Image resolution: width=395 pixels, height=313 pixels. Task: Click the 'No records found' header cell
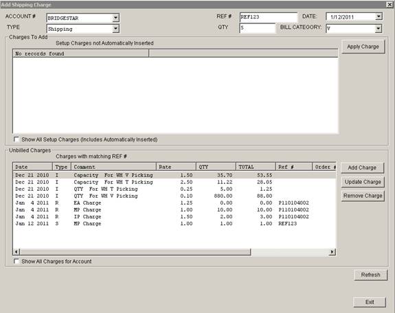coord(80,54)
